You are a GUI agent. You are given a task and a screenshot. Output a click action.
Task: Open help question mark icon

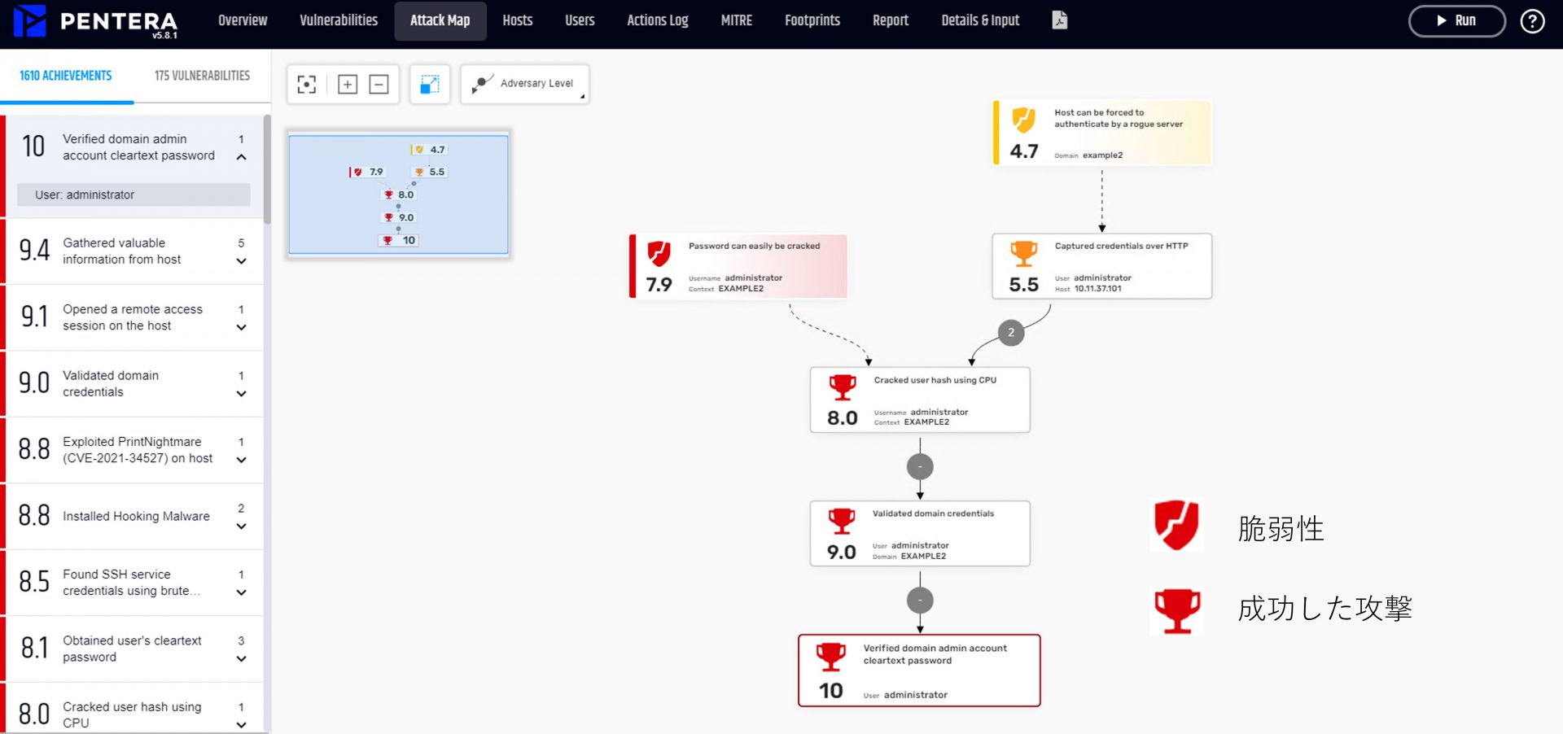1532,21
